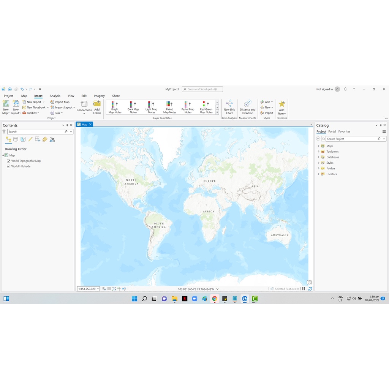Viewport: 389px width, 389px height.
Task: Open notifications bell icon
Action: coord(345,89)
